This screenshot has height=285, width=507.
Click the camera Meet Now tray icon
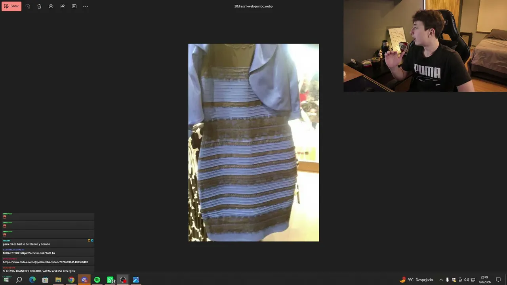click(x=460, y=280)
